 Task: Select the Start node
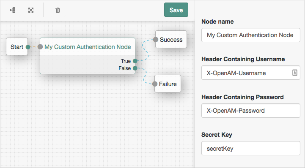coord(17,46)
